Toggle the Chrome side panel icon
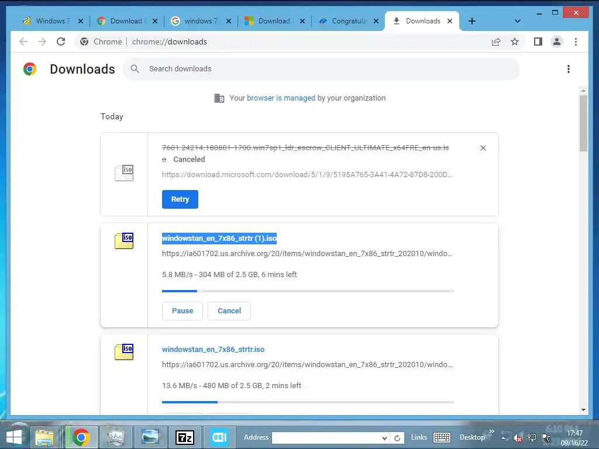This screenshot has width=599, height=449. pos(538,42)
